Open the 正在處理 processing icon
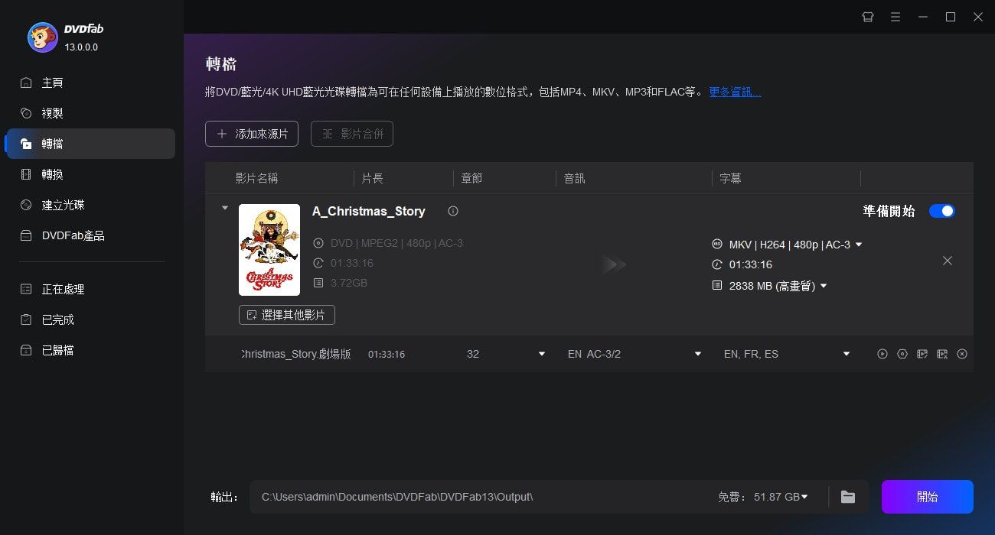This screenshot has height=535, width=995. point(26,289)
